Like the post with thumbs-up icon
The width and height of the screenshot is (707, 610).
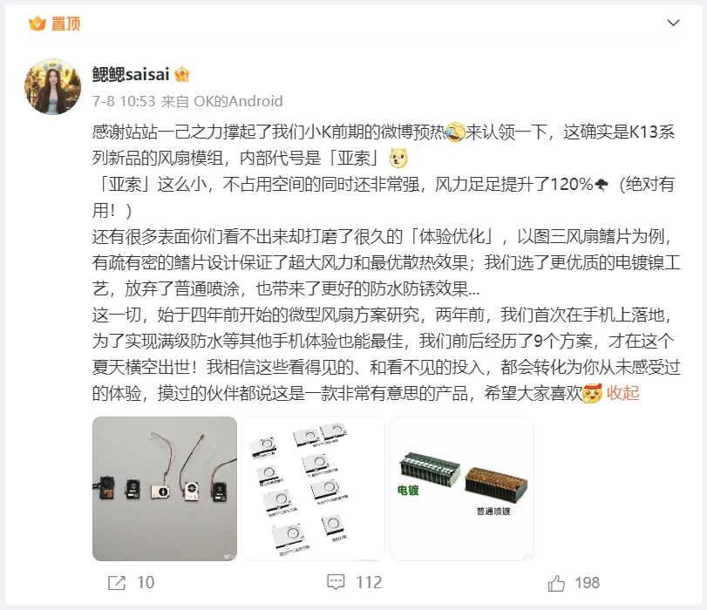pos(556,582)
